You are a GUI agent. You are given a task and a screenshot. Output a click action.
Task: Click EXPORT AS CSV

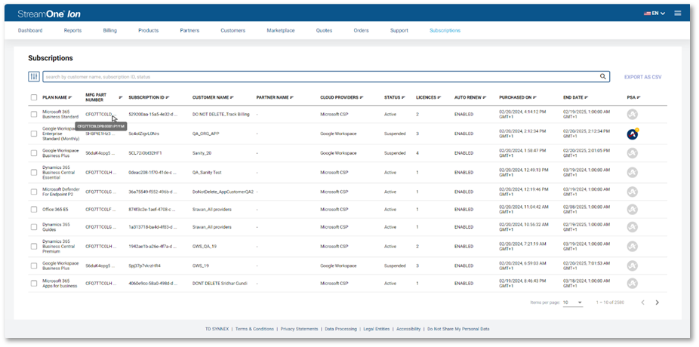coord(643,77)
